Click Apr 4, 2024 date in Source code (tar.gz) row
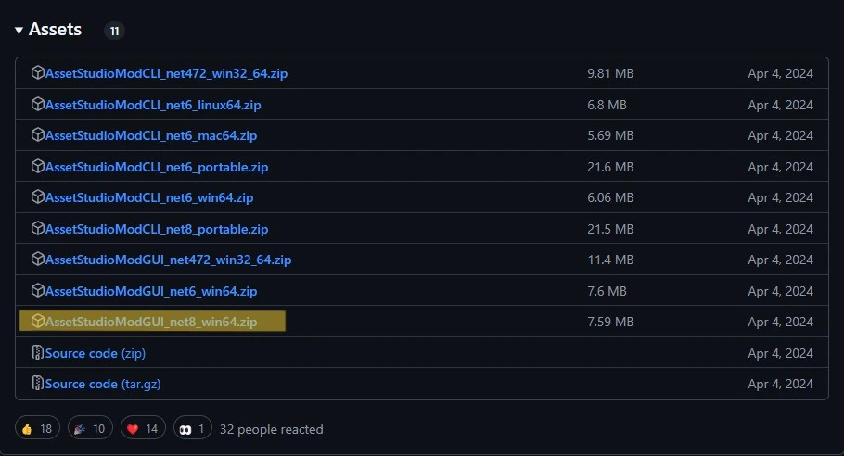Viewport: 844px width, 456px height. [780, 384]
